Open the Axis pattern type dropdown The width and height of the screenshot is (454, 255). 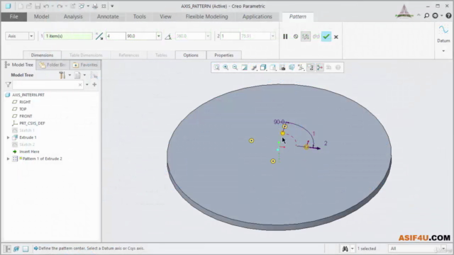tap(31, 36)
